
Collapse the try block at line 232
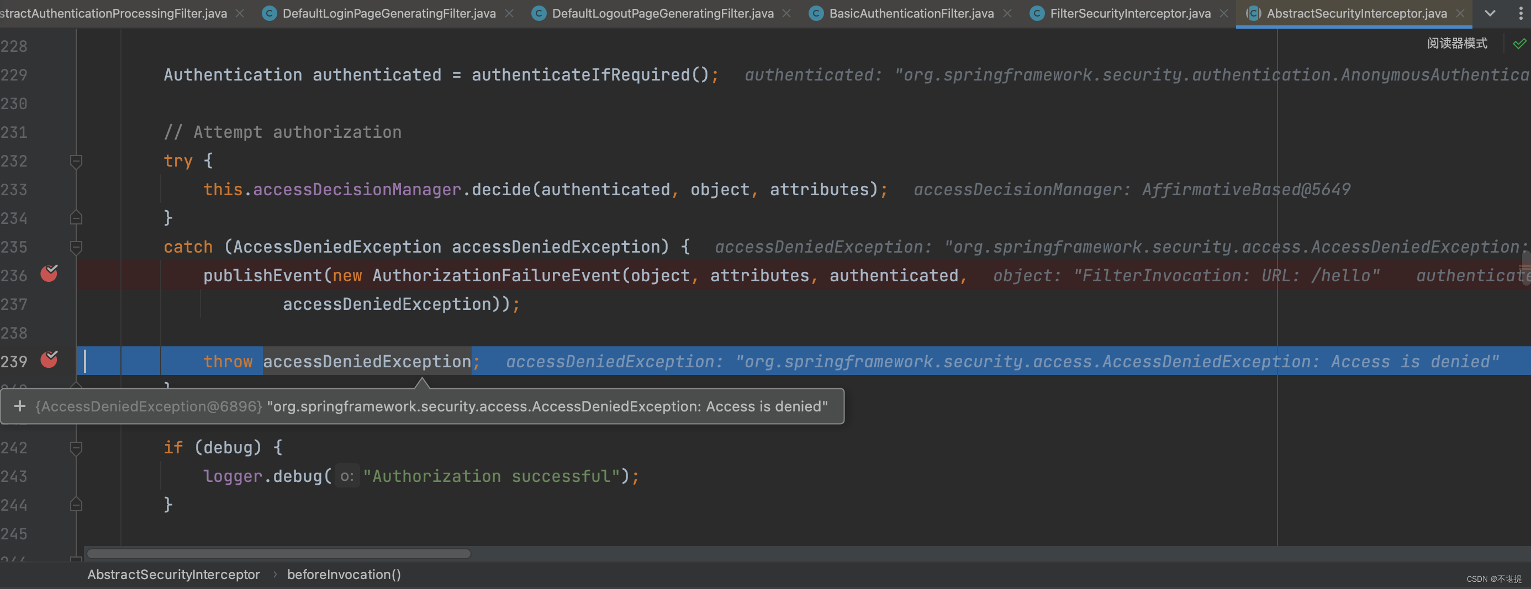tap(76, 161)
